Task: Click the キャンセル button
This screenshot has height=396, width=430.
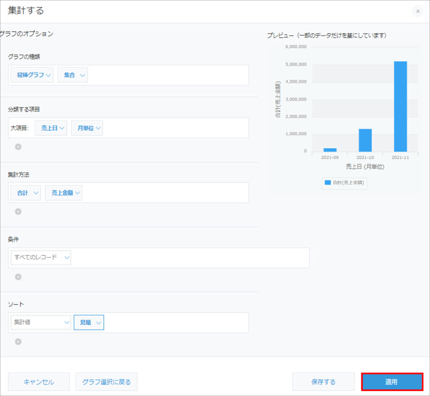Action: click(39, 382)
